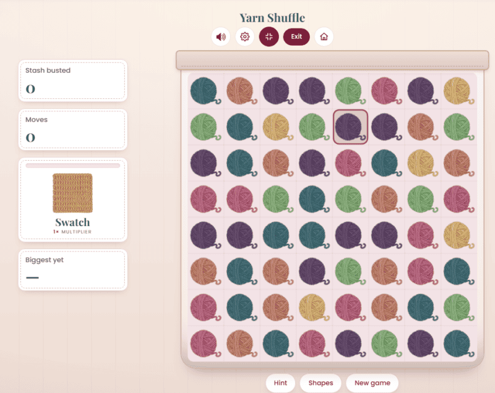
Task: Click the 'Moves' label
Action: tap(37, 119)
